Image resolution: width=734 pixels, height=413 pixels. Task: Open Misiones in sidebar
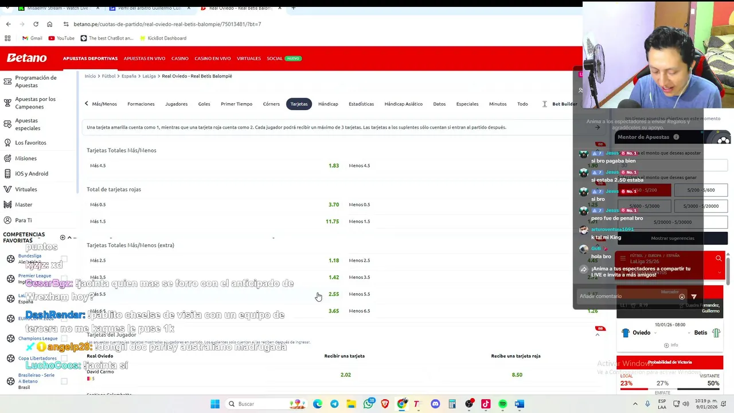pos(26,158)
